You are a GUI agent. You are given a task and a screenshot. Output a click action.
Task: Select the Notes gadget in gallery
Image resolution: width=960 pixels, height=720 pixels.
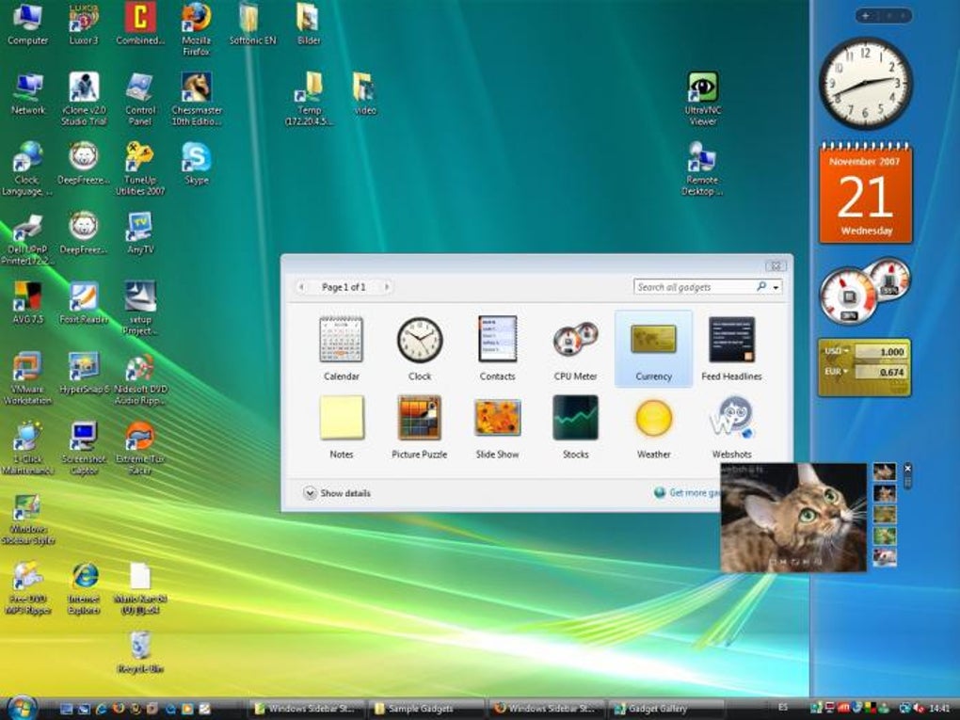[341, 426]
